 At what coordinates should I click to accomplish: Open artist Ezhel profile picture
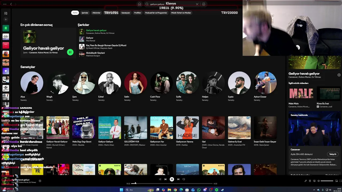click(x=110, y=83)
